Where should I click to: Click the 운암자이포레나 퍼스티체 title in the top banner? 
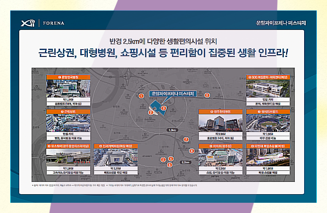(x=281, y=23)
